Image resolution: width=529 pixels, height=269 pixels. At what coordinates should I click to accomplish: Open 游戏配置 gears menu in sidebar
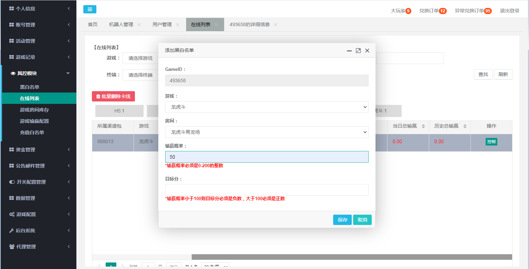point(38,214)
